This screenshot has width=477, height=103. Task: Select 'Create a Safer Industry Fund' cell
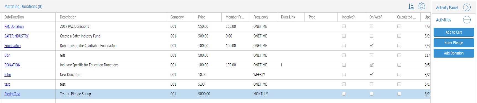click(111, 36)
